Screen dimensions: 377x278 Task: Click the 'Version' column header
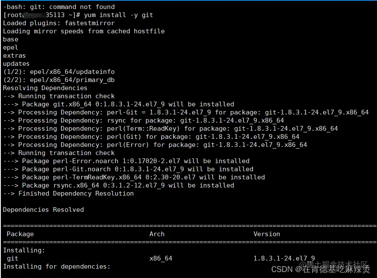tap(267, 234)
